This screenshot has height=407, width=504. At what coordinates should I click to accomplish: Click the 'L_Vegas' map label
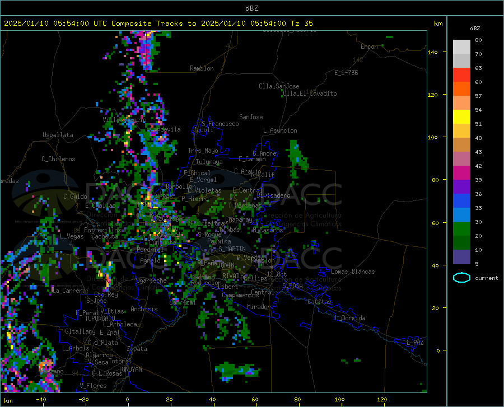click(x=72, y=236)
